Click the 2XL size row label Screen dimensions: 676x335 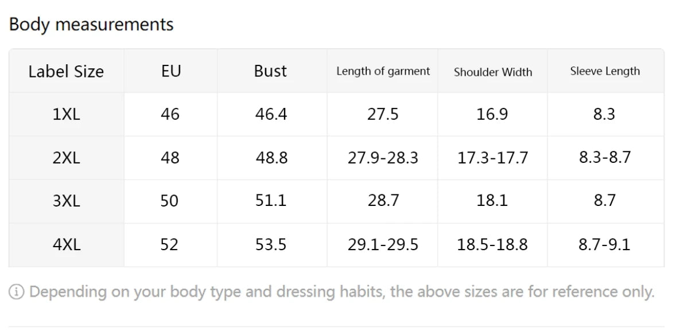click(66, 158)
